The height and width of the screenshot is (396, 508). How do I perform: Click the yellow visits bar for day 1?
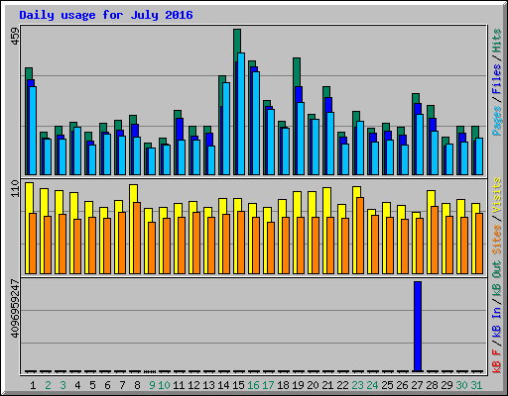click(28, 228)
